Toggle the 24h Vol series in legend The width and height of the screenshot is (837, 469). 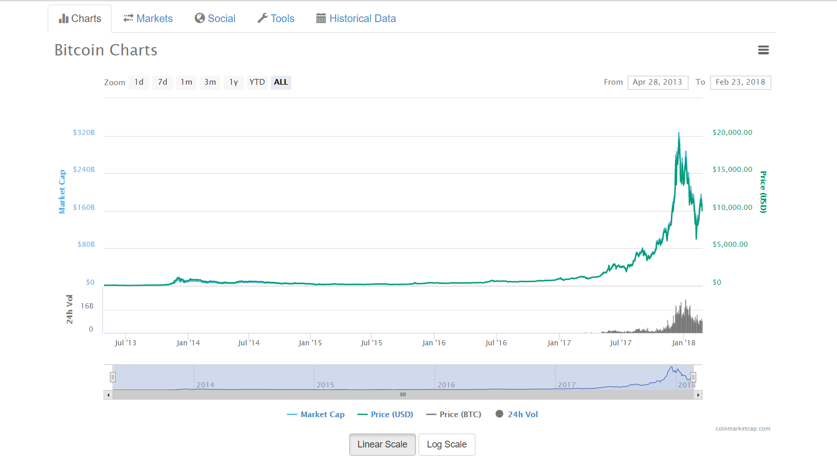(x=517, y=414)
